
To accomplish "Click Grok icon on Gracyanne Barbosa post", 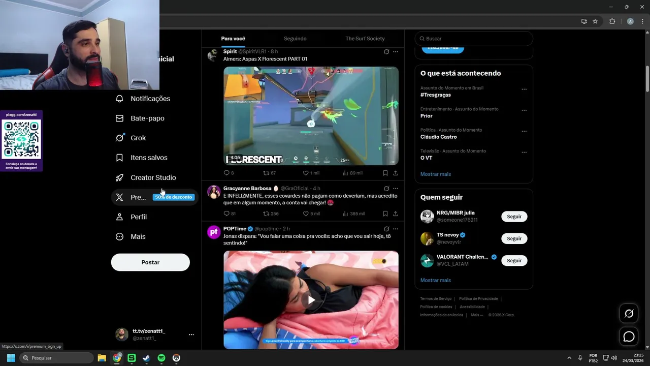I will [x=386, y=189].
